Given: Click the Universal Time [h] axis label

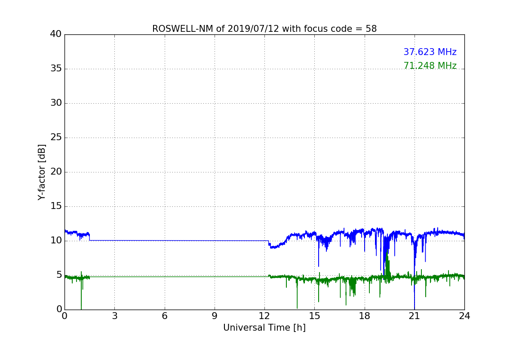Looking at the screenshot, I should pyautogui.click(x=264, y=328).
